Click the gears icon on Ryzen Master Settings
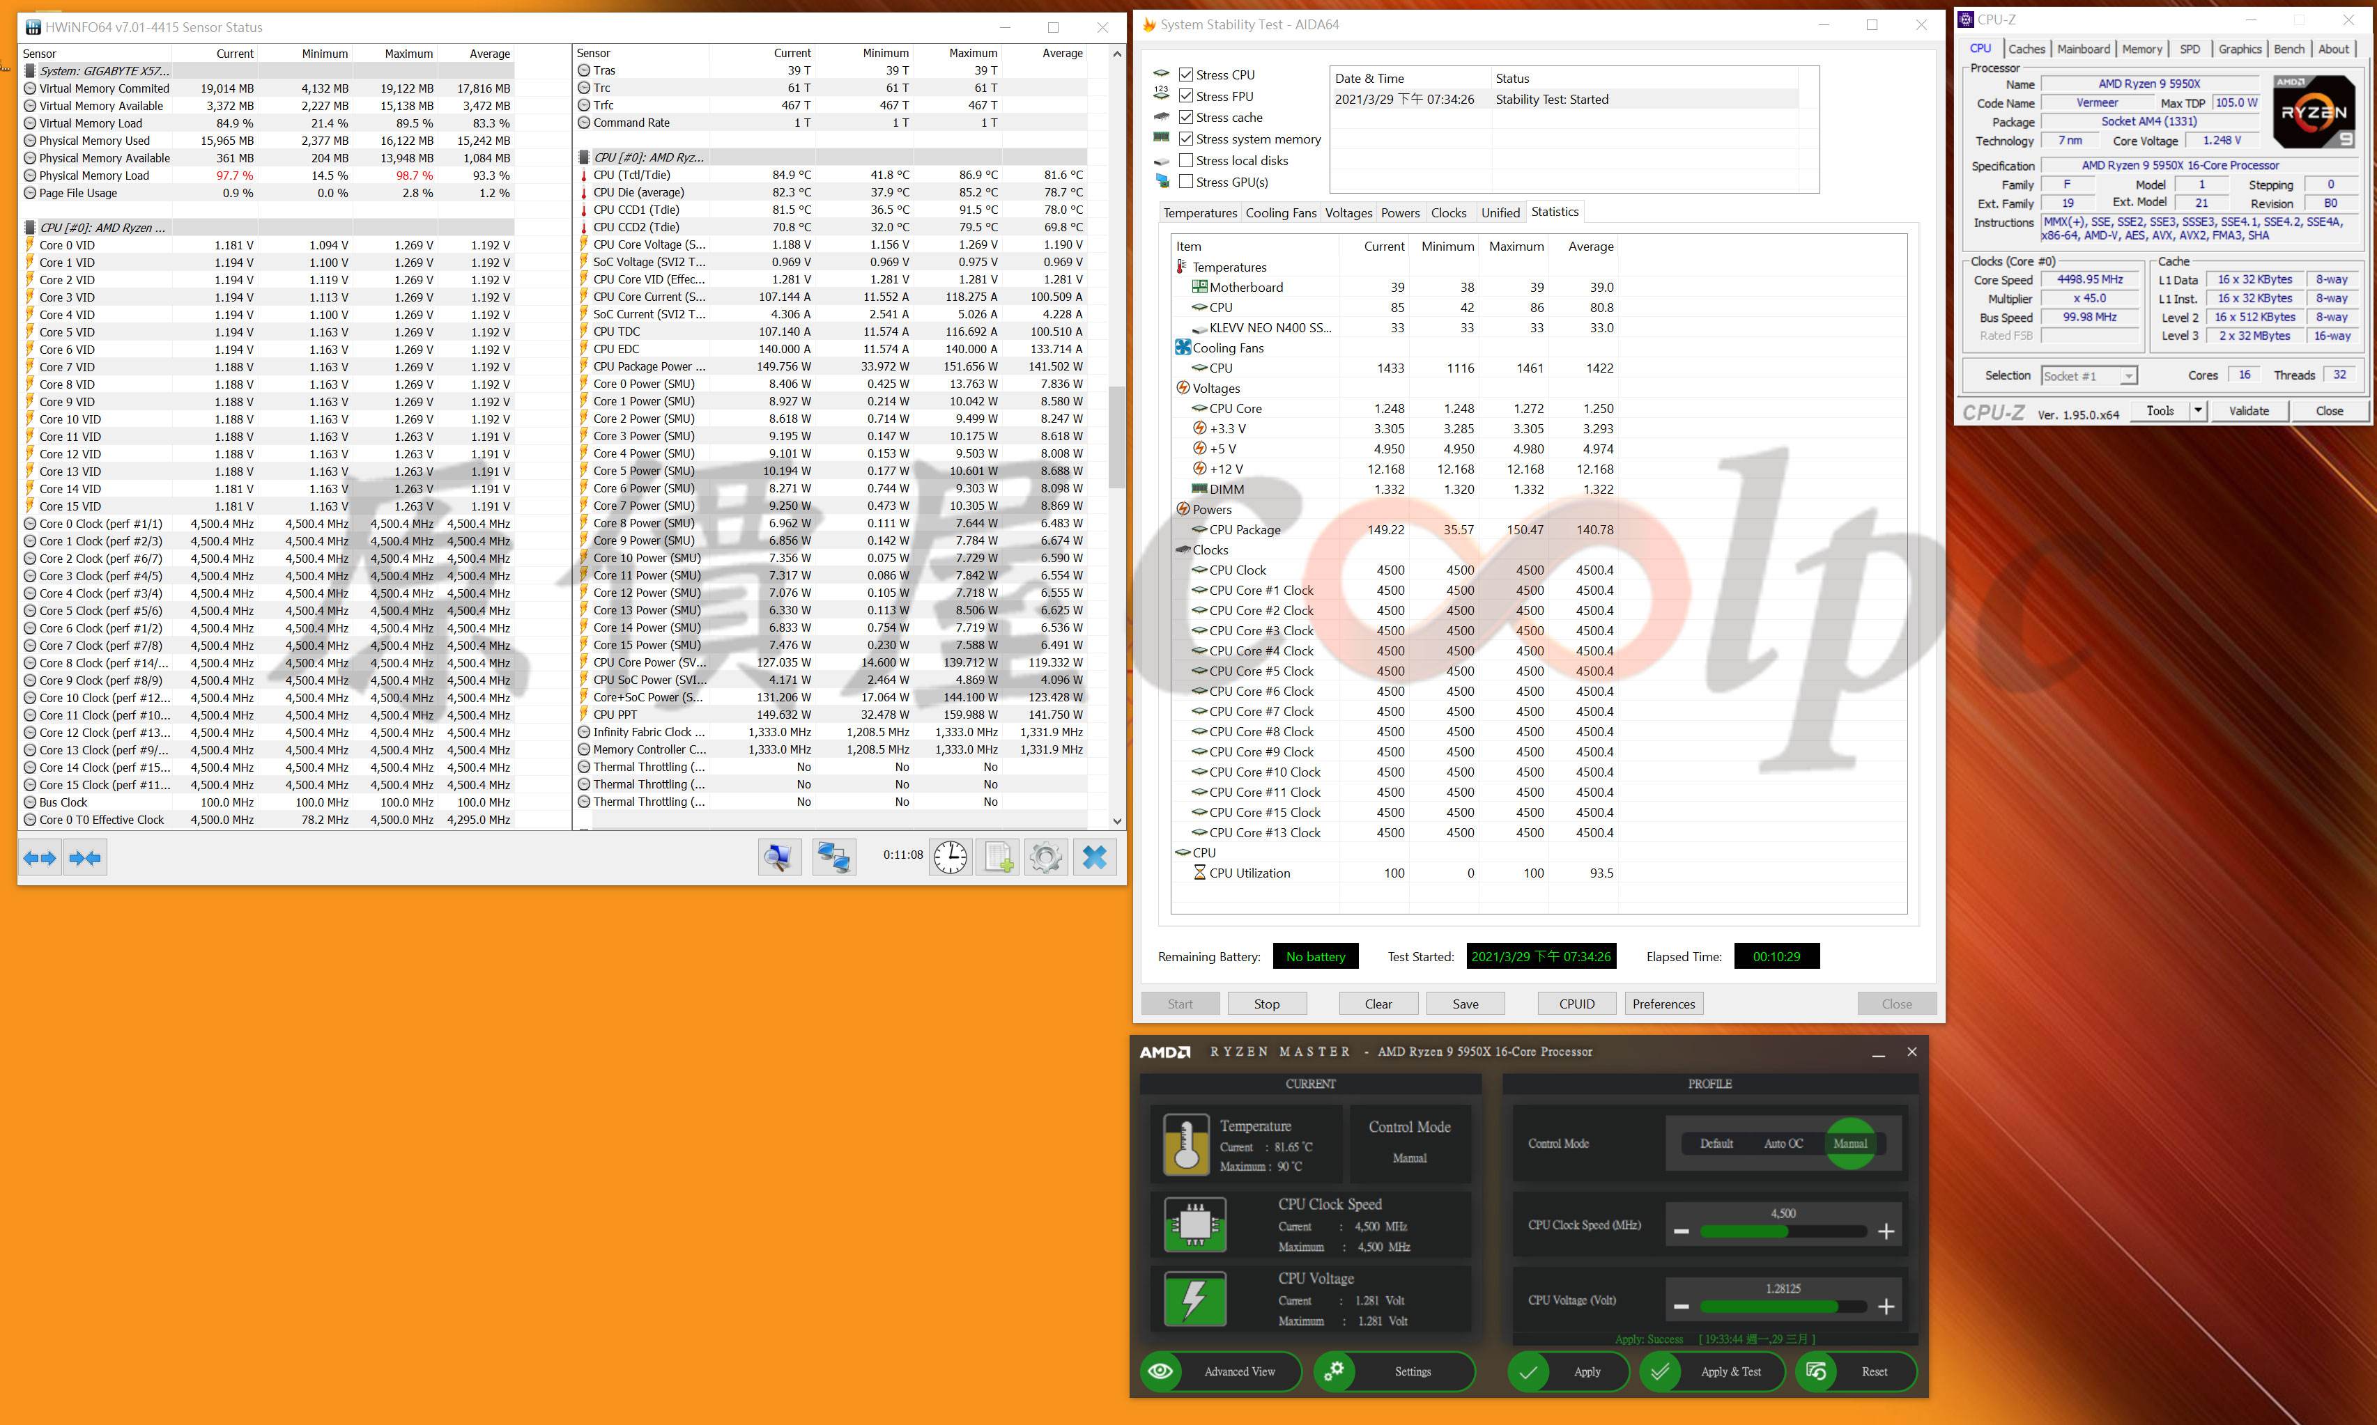Screen dimensions: 2377x1425 pos(1334,1371)
